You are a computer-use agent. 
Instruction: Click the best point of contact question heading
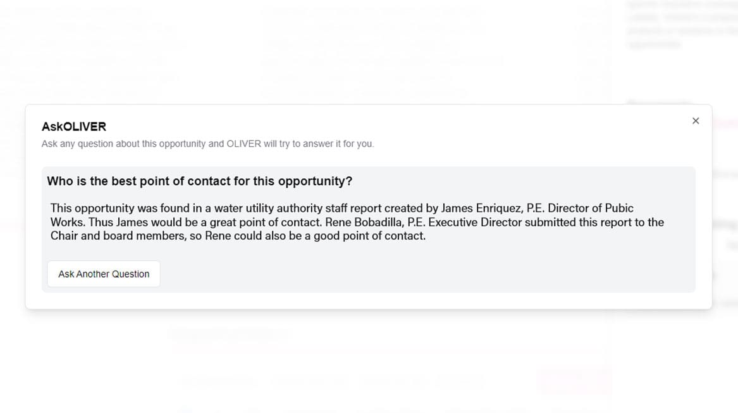click(199, 182)
